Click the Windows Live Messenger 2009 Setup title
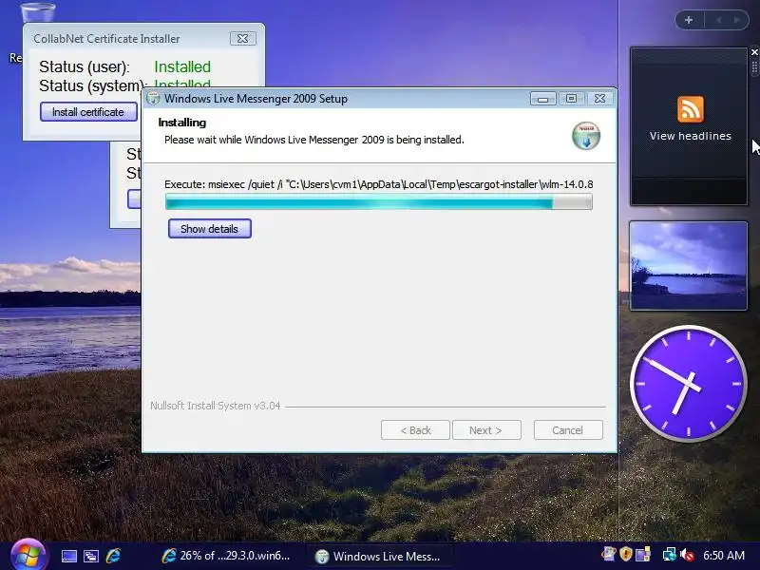Screen dimensions: 760x570 pyautogui.click(x=256, y=99)
